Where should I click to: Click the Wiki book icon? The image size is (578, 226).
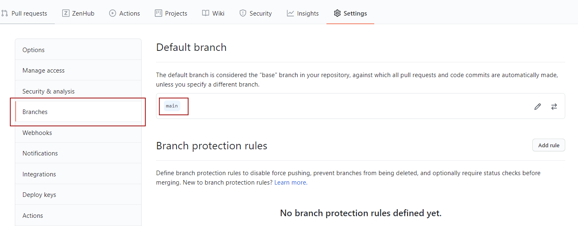click(x=205, y=13)
